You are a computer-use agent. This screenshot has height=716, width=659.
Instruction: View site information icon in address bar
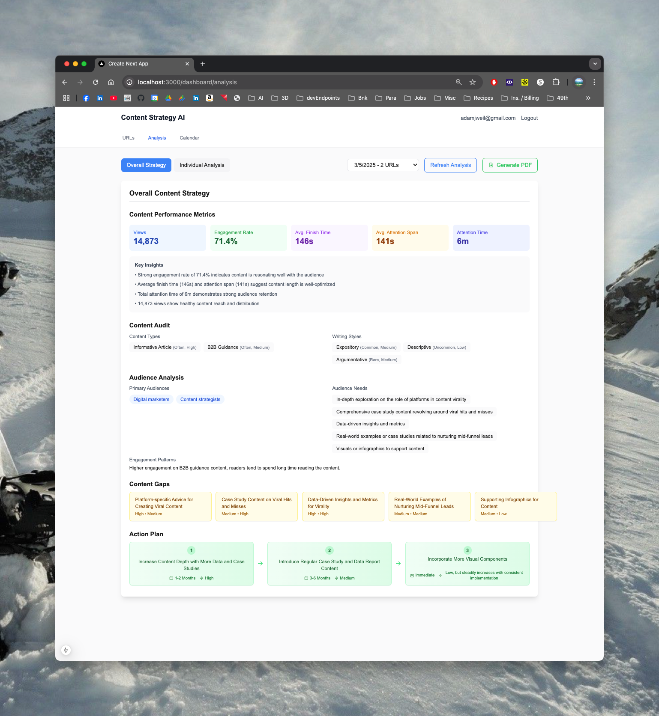pos(129,82)
